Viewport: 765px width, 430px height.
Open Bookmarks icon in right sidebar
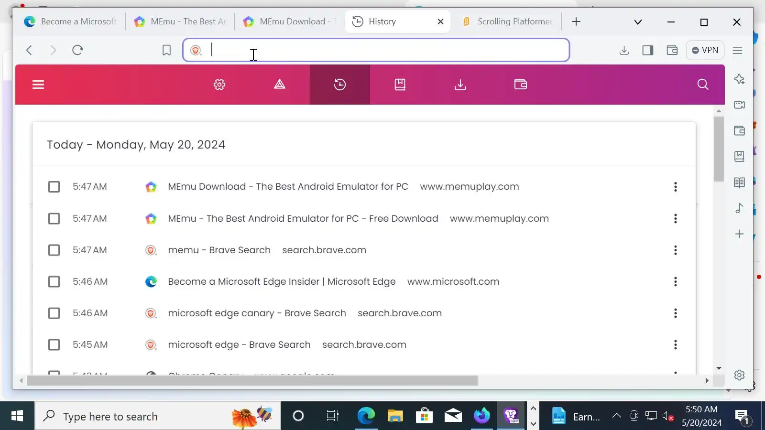click(x=740, y=156)
